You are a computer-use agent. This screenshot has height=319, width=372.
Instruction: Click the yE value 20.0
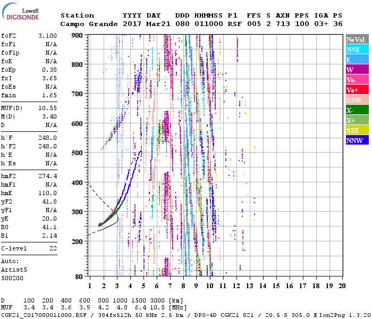tap(49, 219)
